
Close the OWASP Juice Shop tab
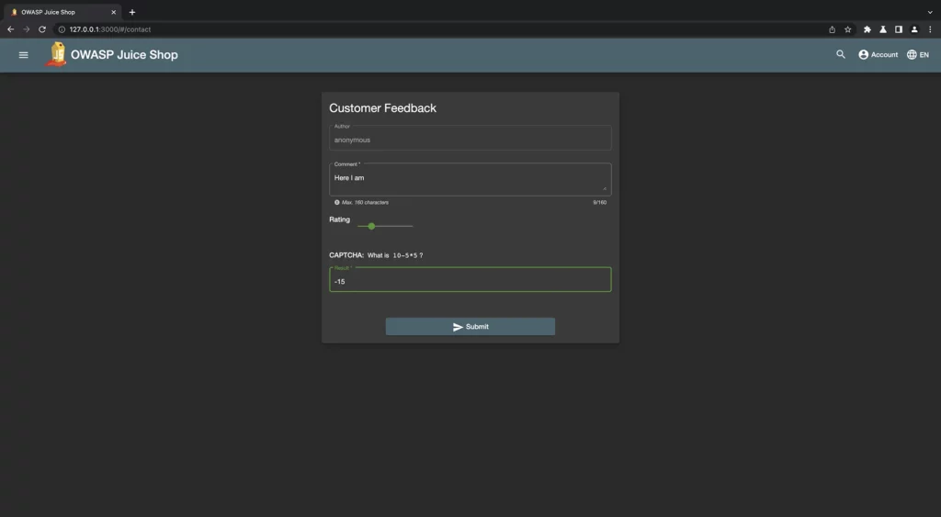[x=113, y=12]
